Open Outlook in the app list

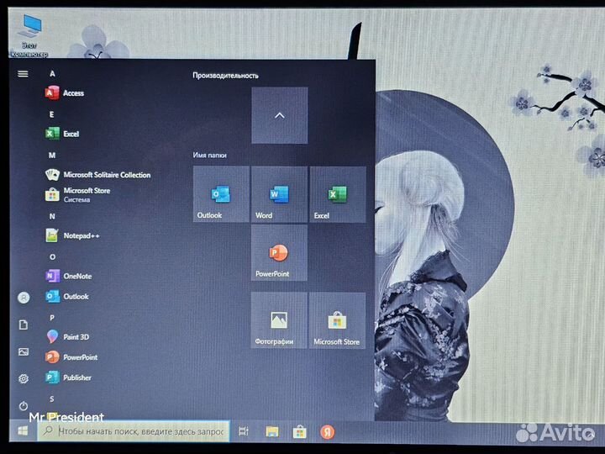(x=67, y=297)
